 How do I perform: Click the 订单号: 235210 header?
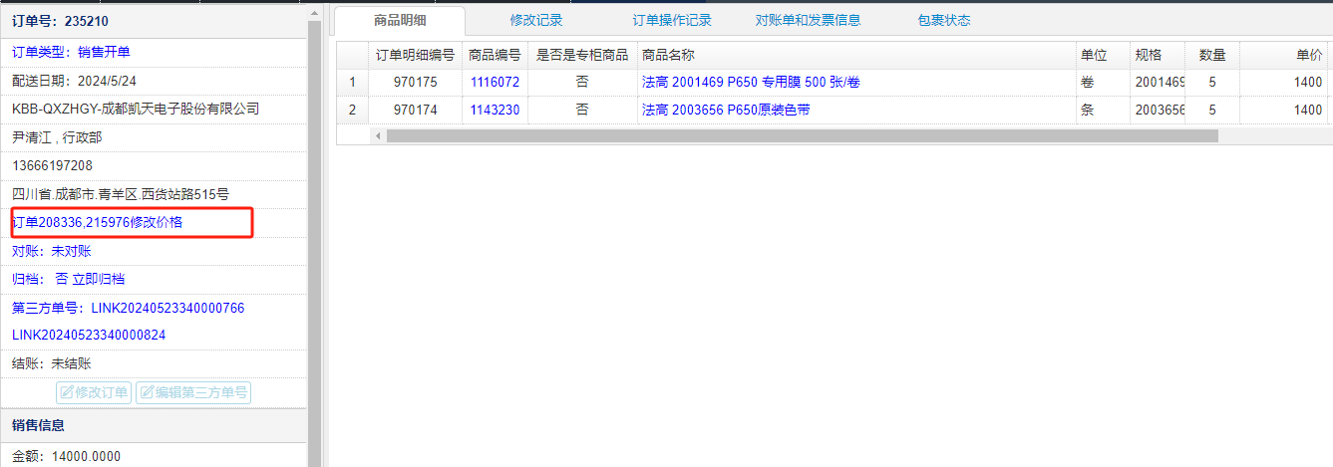coord(154,20)
